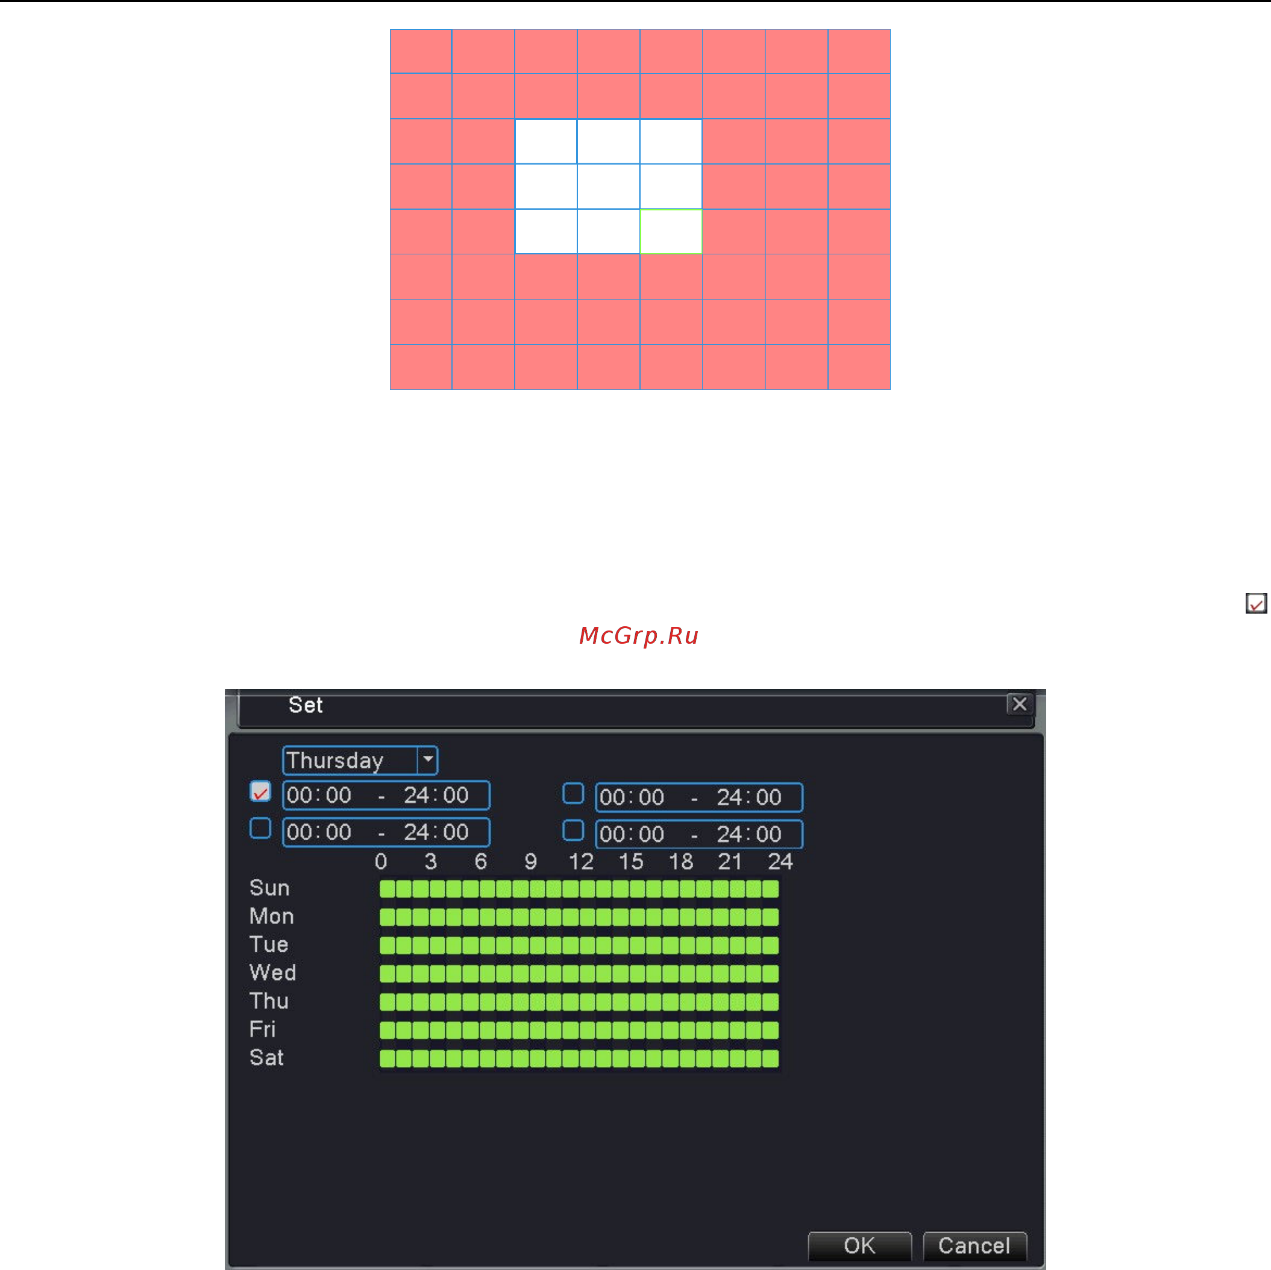
Task: Click the top-left red cell of region grid
Action: click(421, 51)
